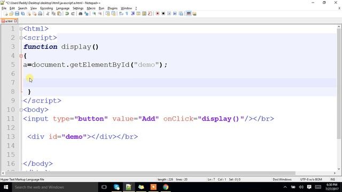Click the Windows Start button

pyautogui.click(x=6, y=187)
